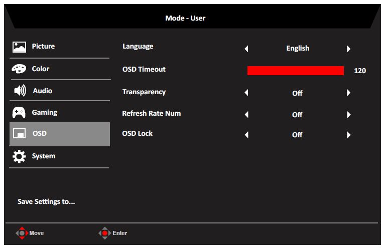Click the Audio speaker icon
This screenshot has height=248, width=384.
(x=20, y=91)
